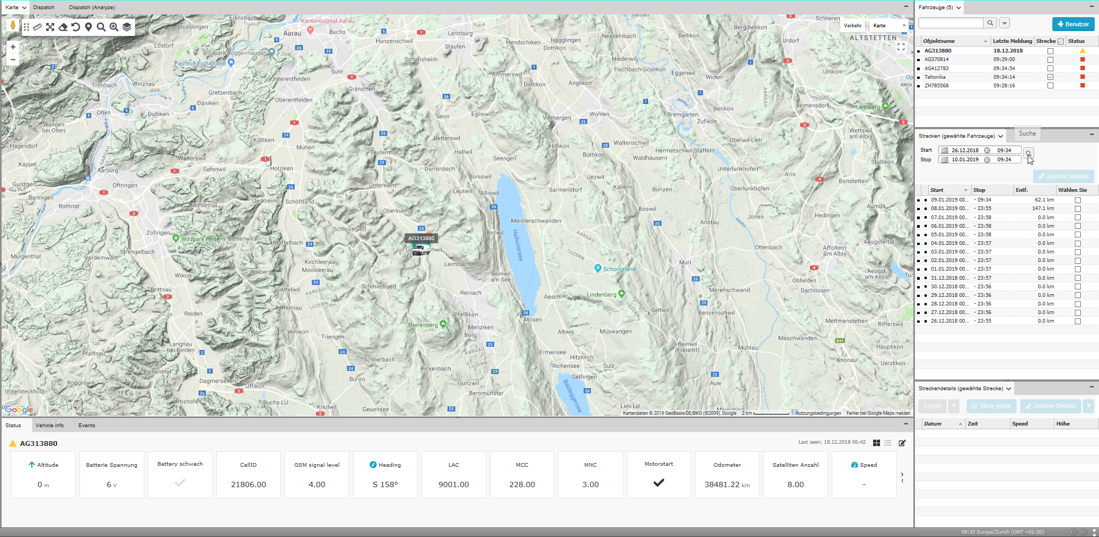Screen dimensions: 1099x537
Task: Search vehicles with the magnifier button
Action: click(990, 23)
